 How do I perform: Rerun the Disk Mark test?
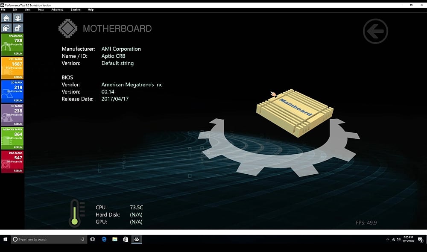(18, 171)
